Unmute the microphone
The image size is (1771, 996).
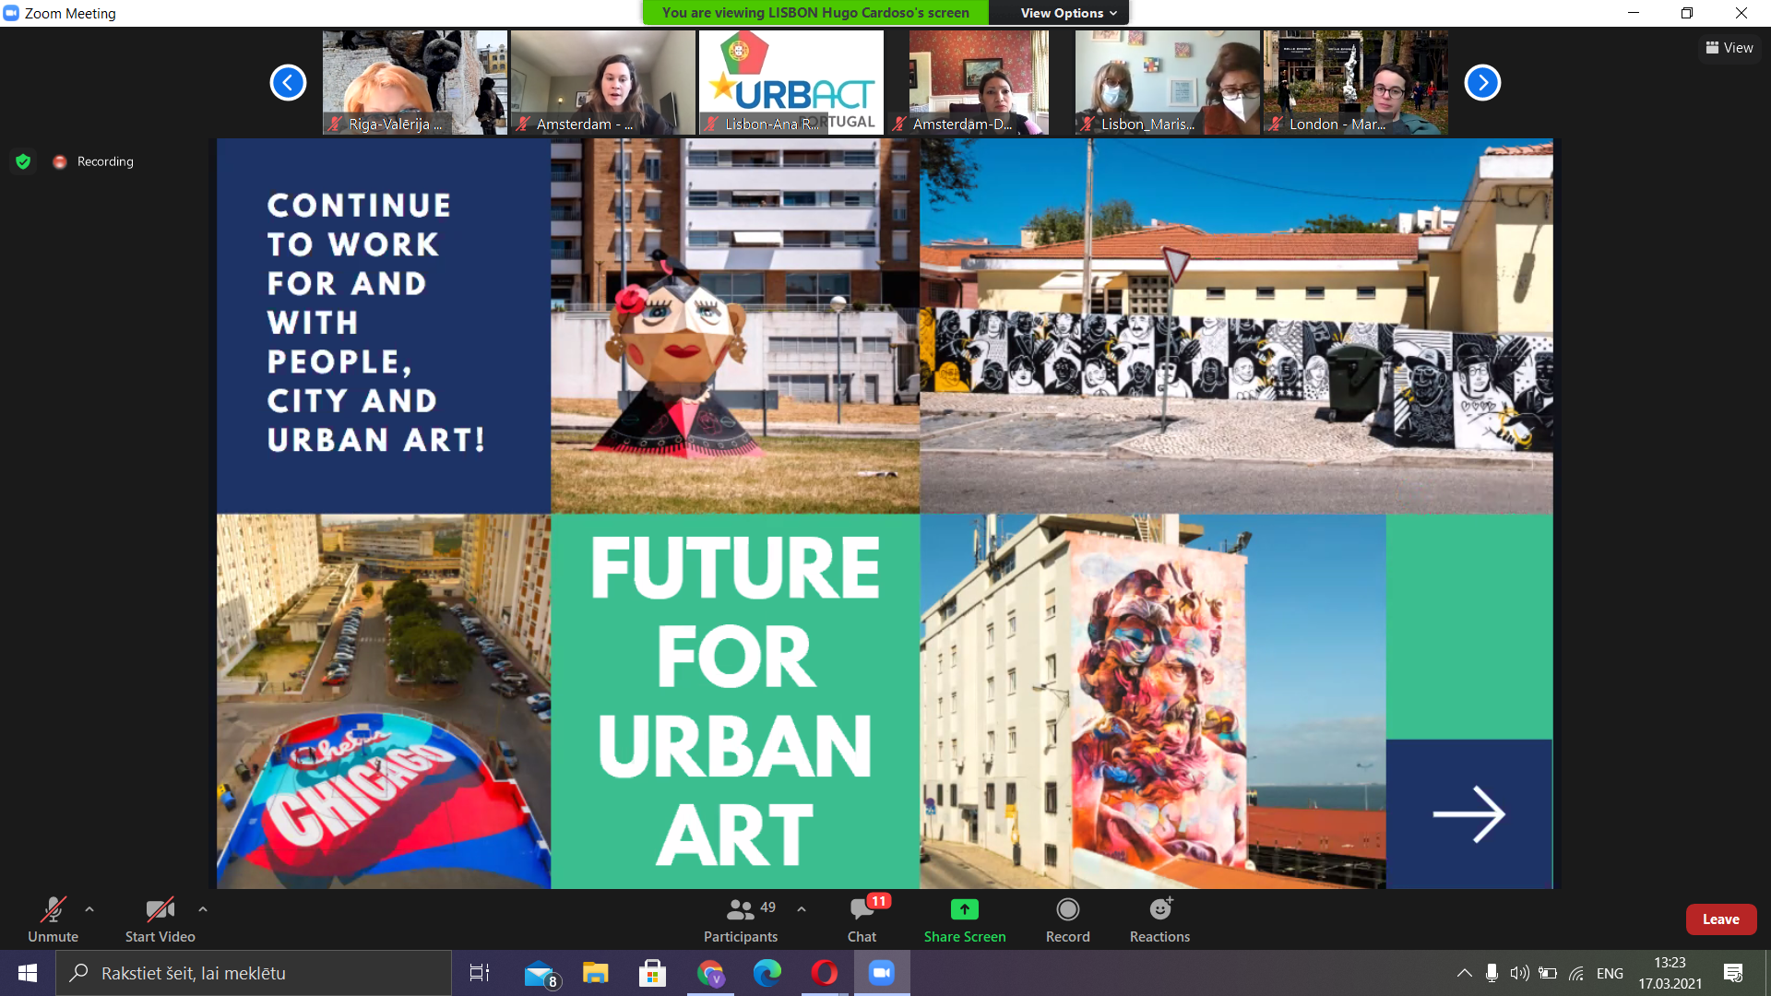click(x=53, y=910)
